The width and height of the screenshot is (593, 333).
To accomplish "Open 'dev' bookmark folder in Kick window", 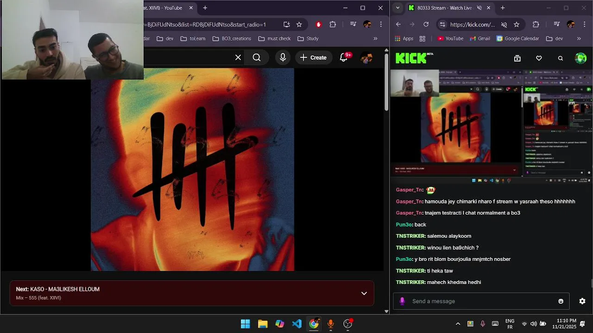I will (x=555, y=38).
